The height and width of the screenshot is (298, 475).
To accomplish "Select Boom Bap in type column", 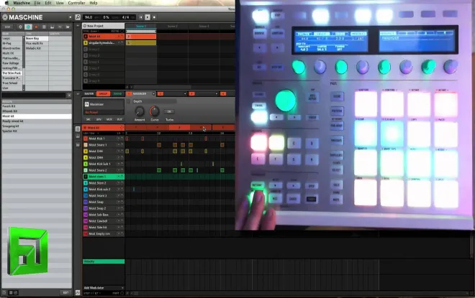I will pos(37,38).
